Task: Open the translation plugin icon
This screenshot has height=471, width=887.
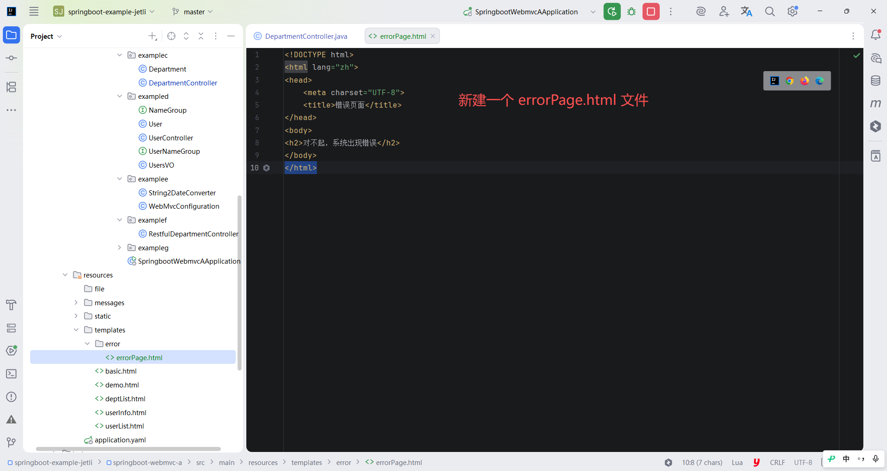Action: (747, 12)
